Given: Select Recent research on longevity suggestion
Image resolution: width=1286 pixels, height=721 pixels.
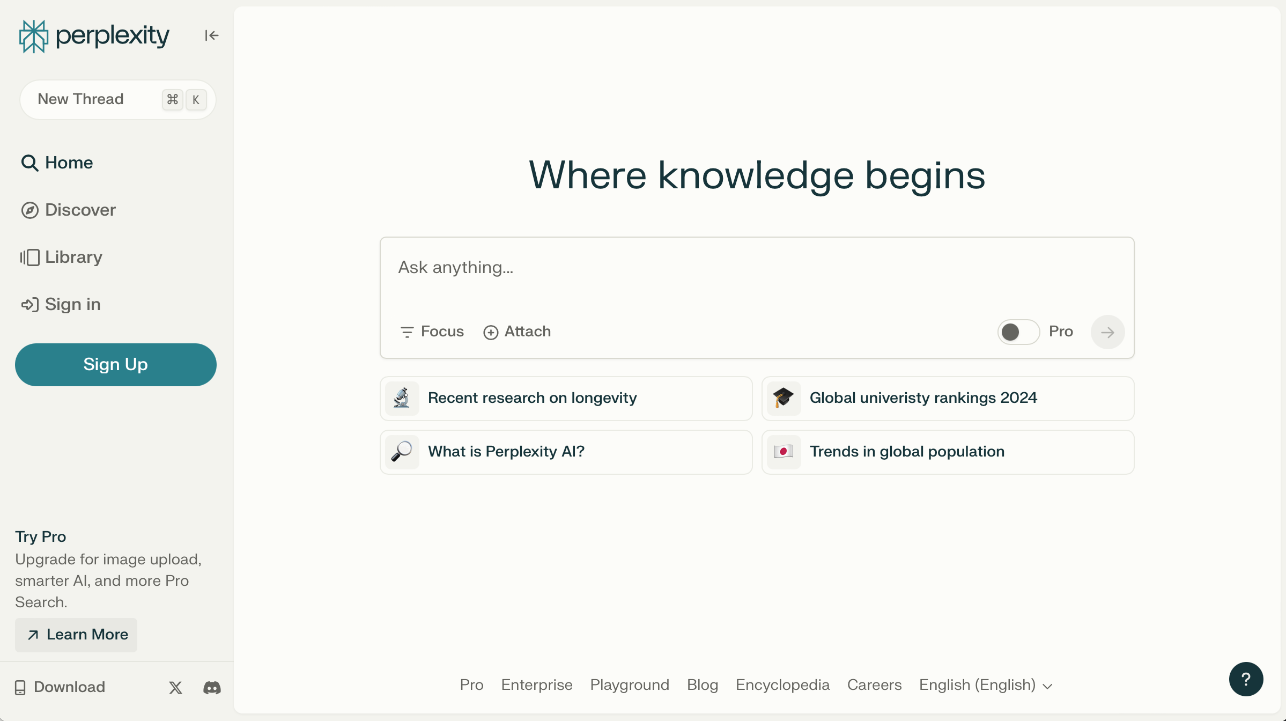Looking at the screenshot, I should 566,399.
